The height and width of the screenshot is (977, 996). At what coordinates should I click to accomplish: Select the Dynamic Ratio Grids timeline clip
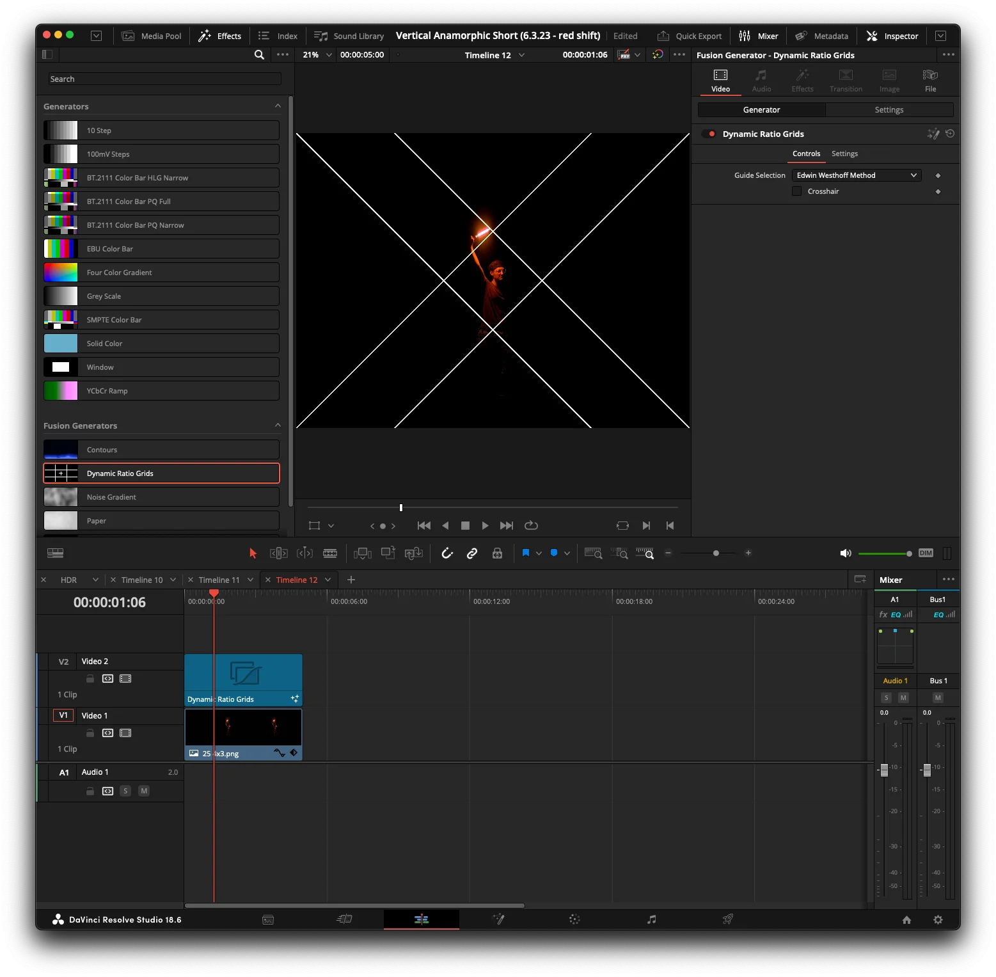click(x=243, y=679)
